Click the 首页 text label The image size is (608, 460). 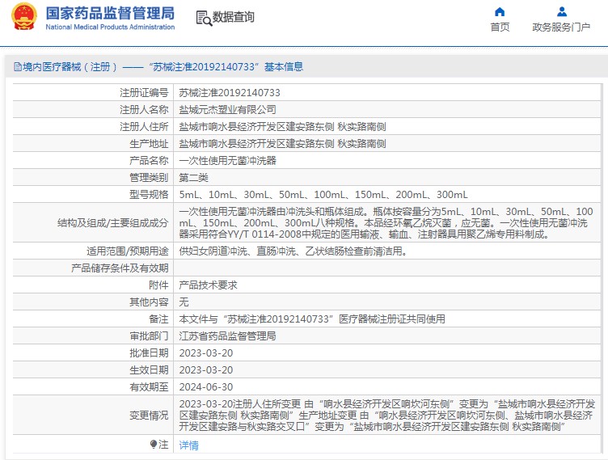[500, 27]
